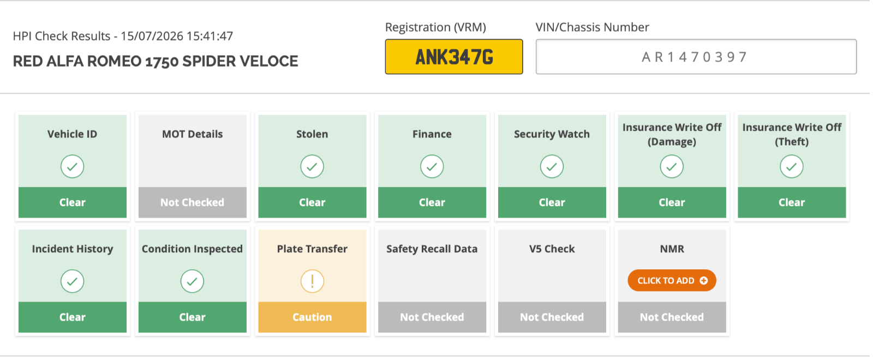Click the Red Alfa Romeo 1750 Spider Veloce heading
The height and width of the screenshot is (357, 873).
(156, 61)
